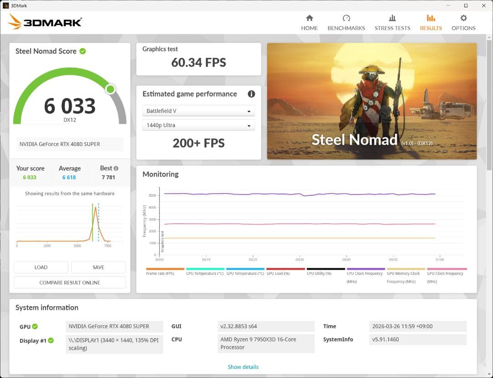Maximize the 3DMark window
This screenshot has width=493, height=378.
pyautogui.click(x=466, y=5)
